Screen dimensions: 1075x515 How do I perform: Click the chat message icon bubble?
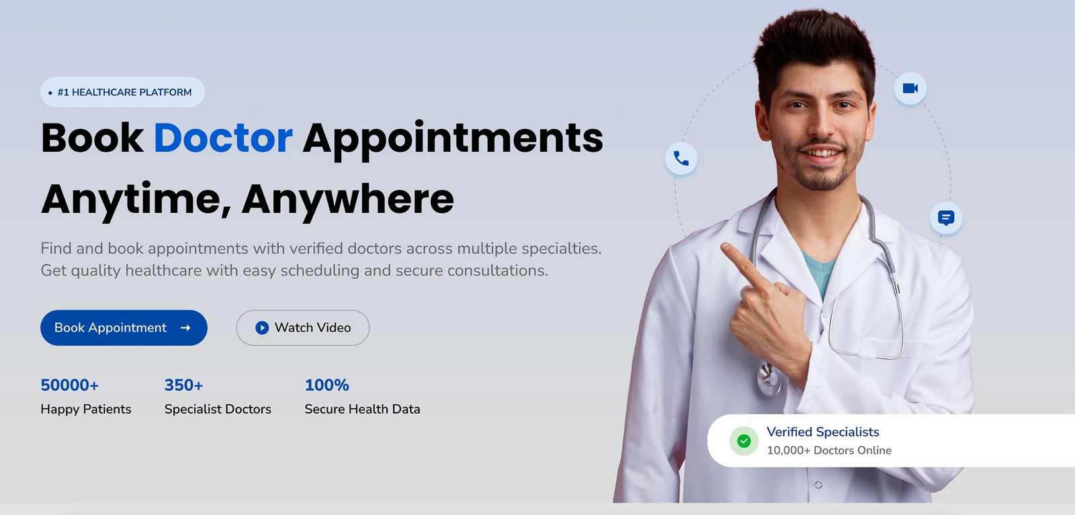click(946, 218)
